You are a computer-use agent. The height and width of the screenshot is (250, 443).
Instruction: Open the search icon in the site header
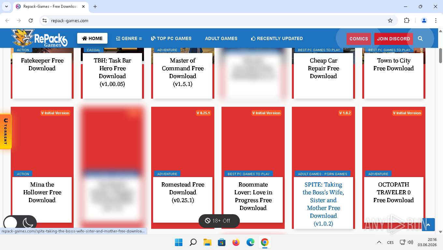(420, 38)
